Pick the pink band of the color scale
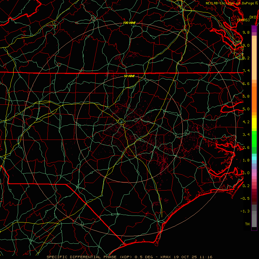The height and width of the screenshot is (259, 259). (x=254, y=174)
